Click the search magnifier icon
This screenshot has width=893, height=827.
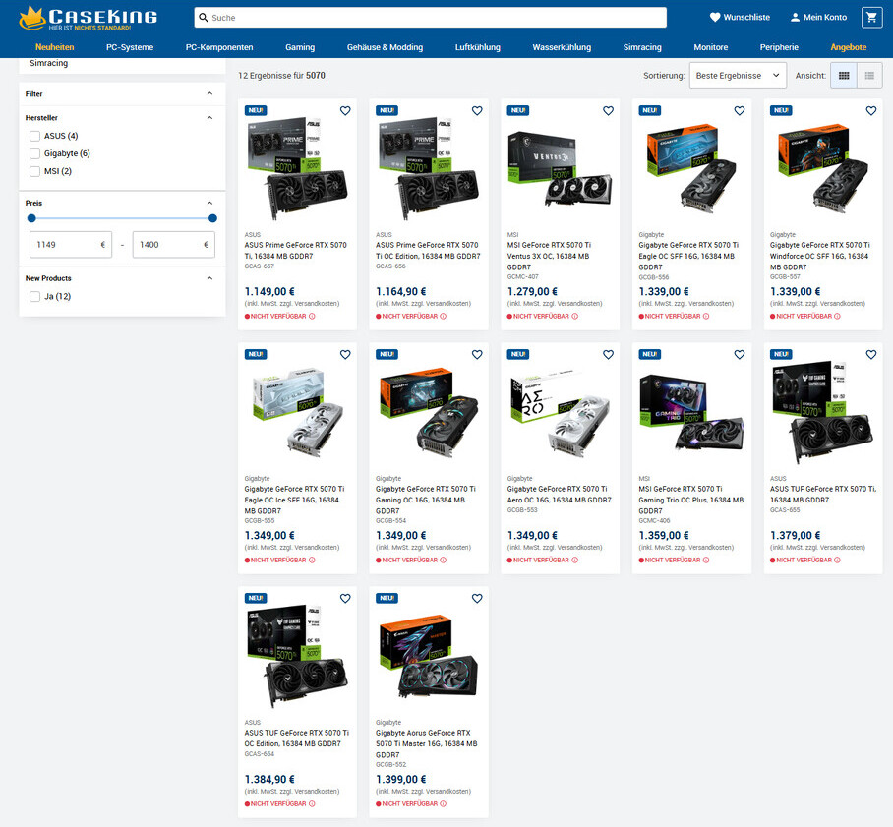pos(204,18)
